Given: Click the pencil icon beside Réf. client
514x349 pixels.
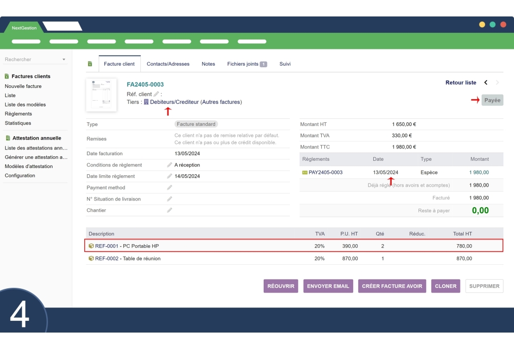Looking at the screenshot, I should click(156, 94).
